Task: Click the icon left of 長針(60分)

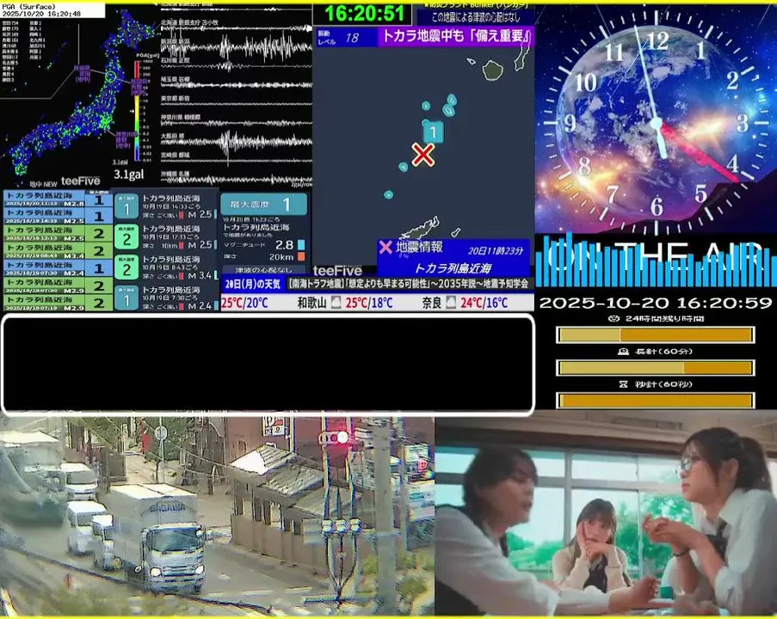Action: tap(623, 351)
